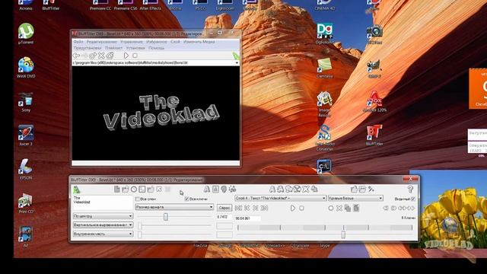This screenshot has height=274, width=487.
Task: Open the 'Редактирование' menu
Action: click(x=101, y=42)
